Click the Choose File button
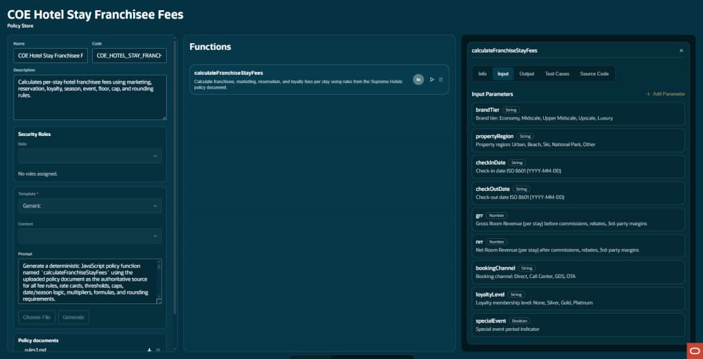 coord(37,317)
